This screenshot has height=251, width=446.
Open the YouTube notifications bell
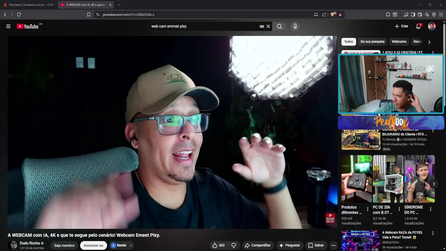point(418,26)
